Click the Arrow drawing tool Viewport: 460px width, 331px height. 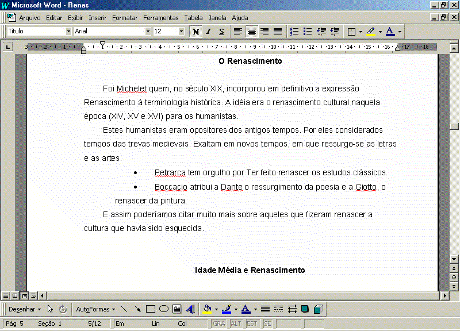click(x=137, y=309)
